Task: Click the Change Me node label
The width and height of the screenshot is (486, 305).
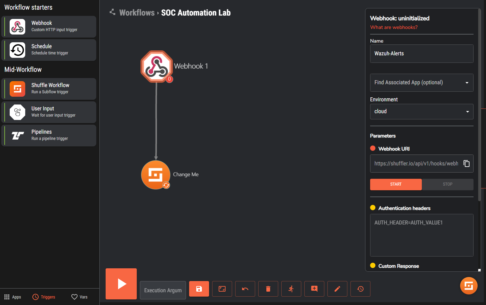Action: (x=186, y=174)
